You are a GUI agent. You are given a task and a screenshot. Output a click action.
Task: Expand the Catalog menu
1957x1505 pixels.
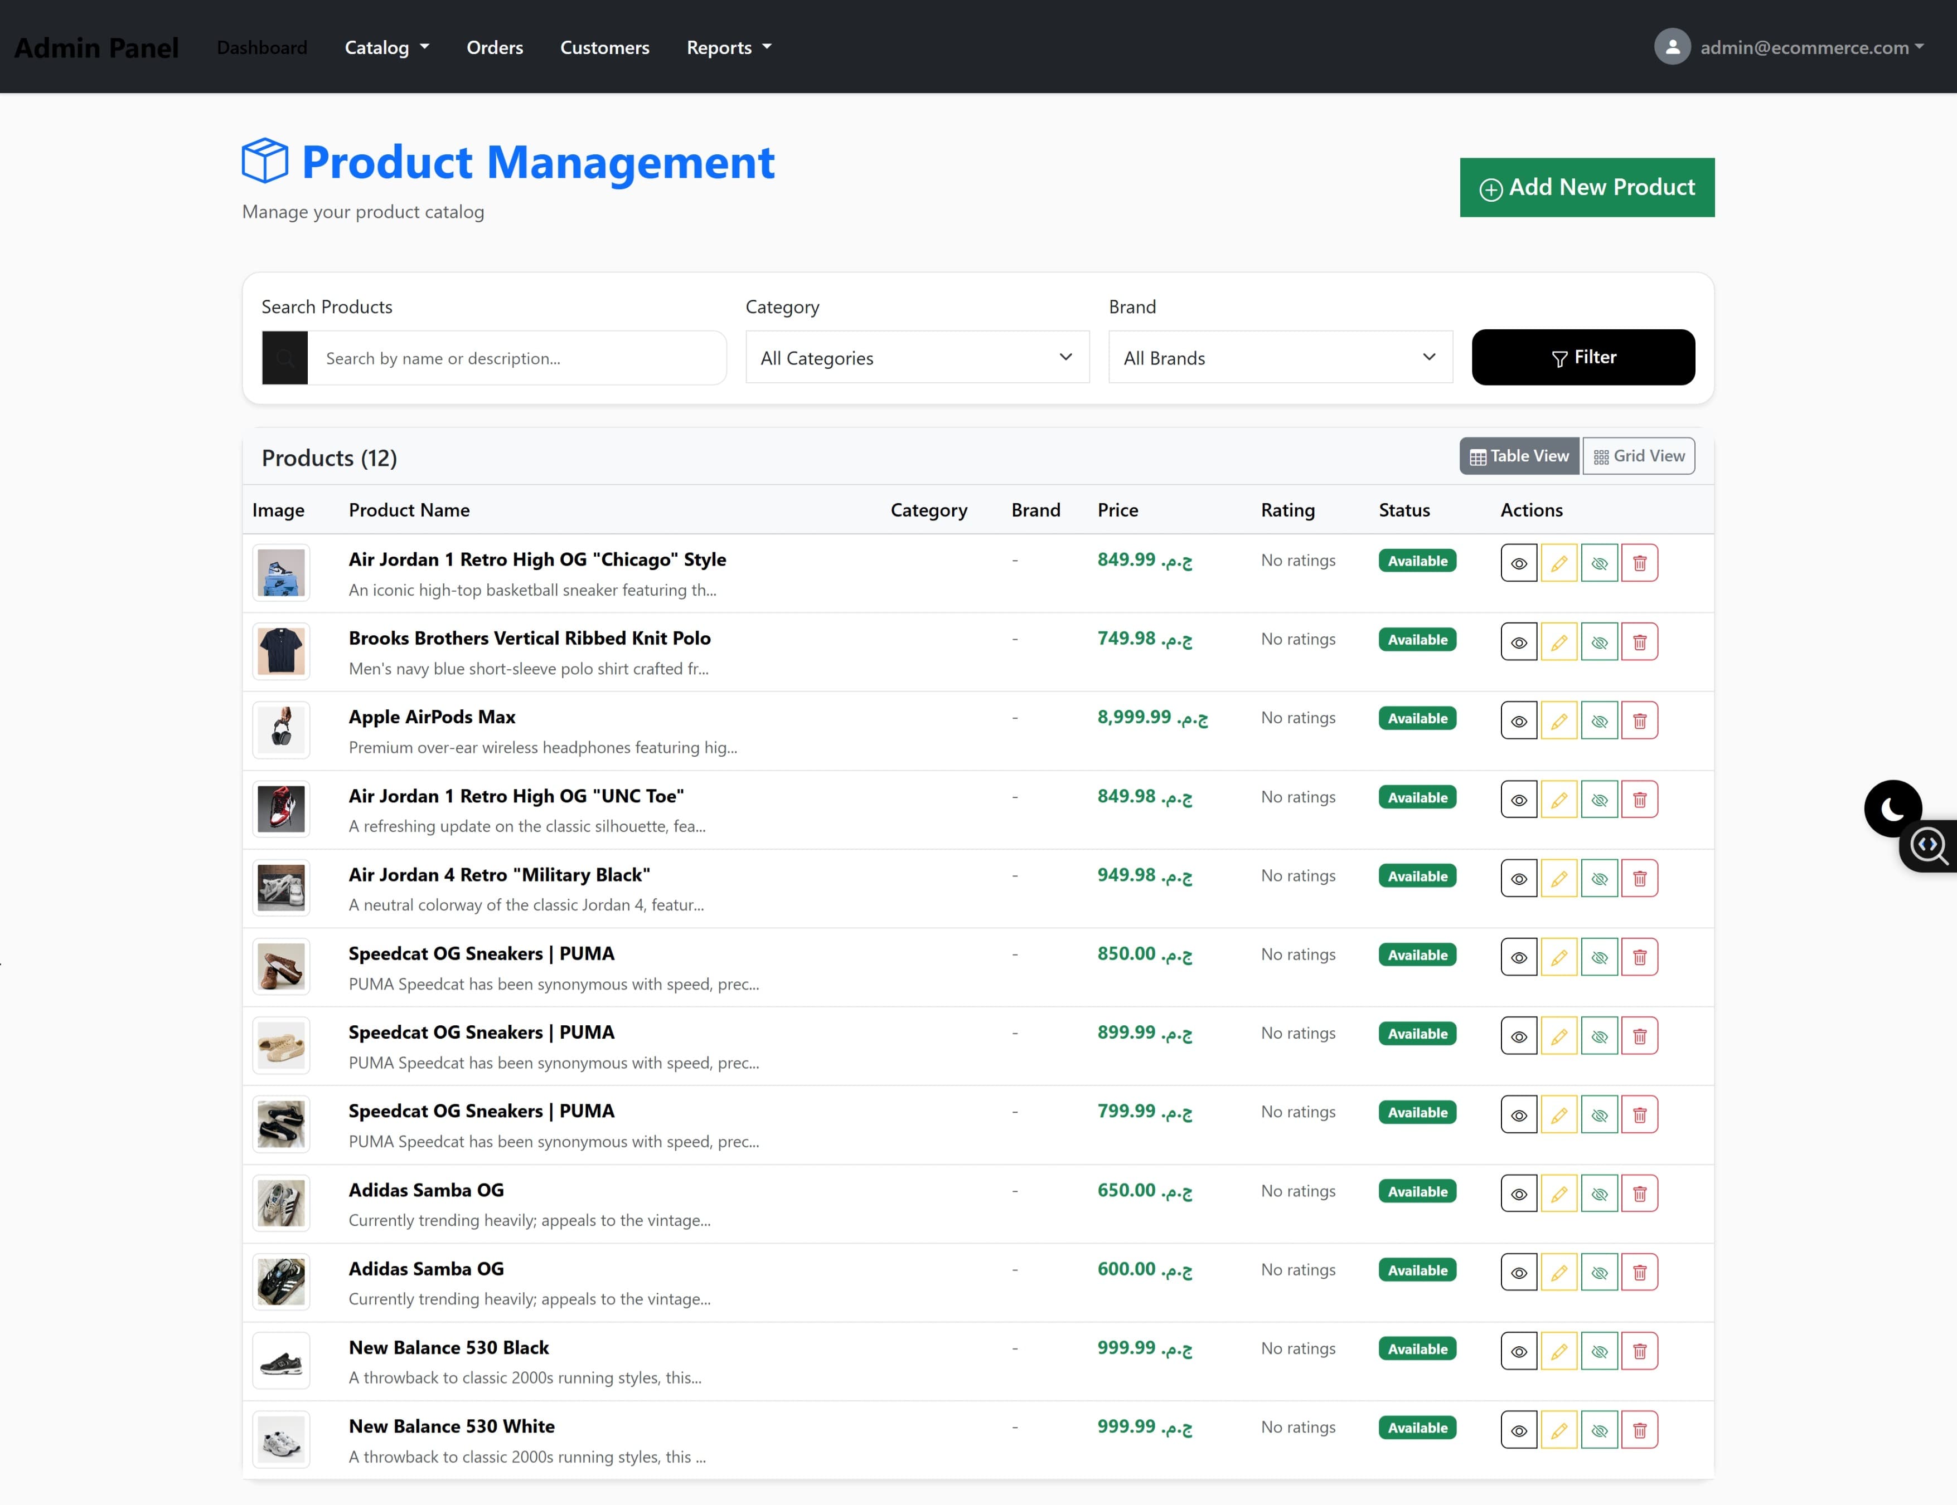pyautogui.click(x=387, y=47)
